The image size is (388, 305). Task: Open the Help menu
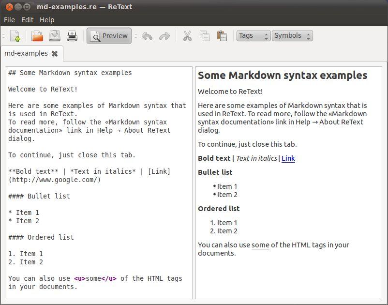(x=47, y=20)
